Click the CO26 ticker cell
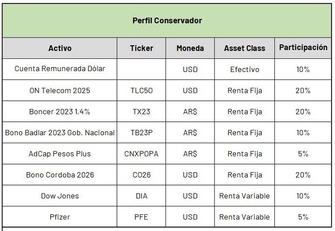 tap(141, 175)
